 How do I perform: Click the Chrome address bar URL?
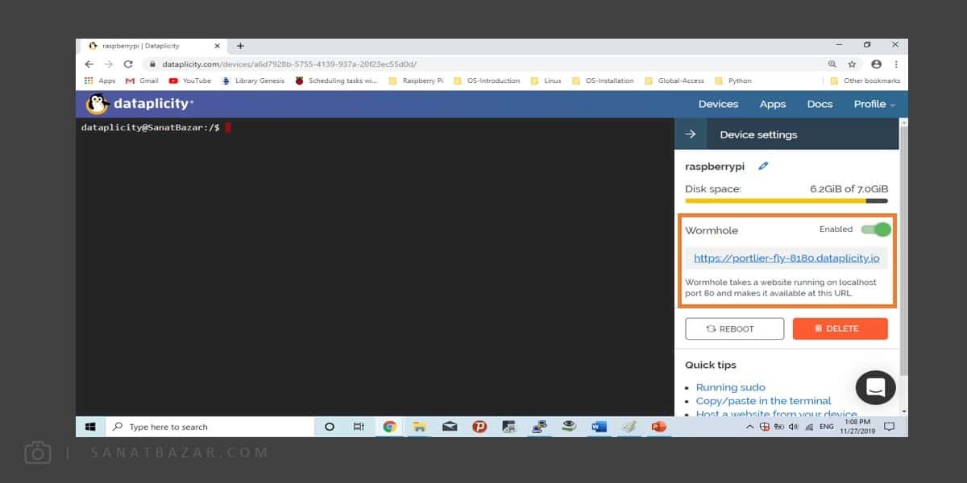[x=289, y=64]
